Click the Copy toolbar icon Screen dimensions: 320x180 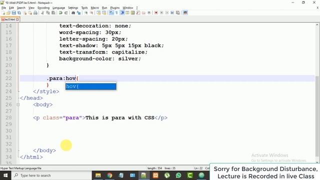click(48, 13)
